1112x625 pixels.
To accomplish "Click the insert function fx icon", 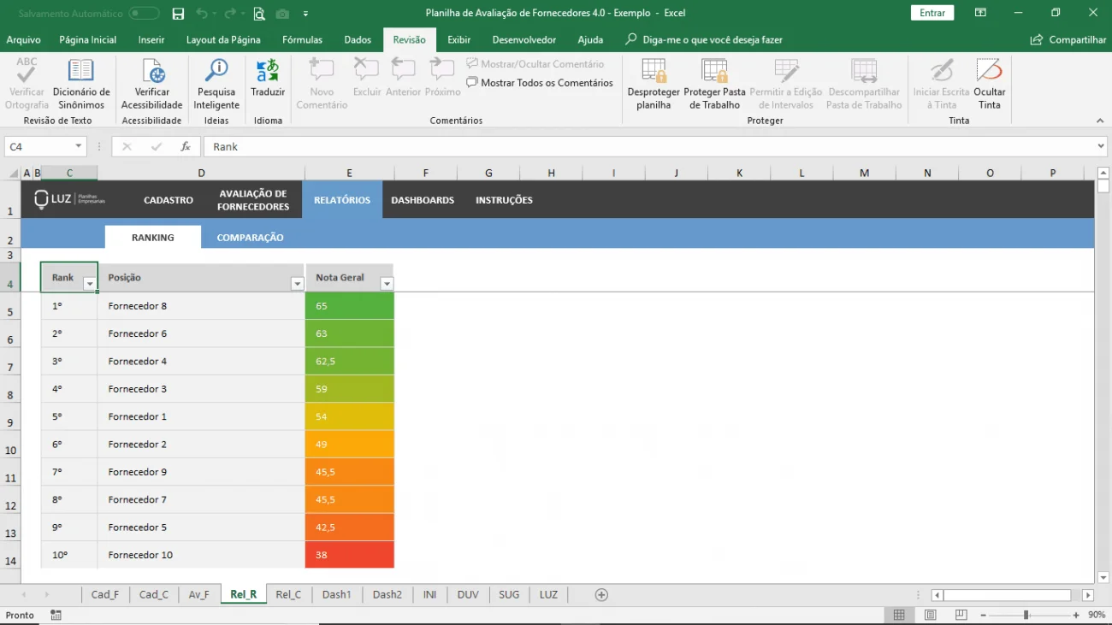I will click(x=185, y=147).
